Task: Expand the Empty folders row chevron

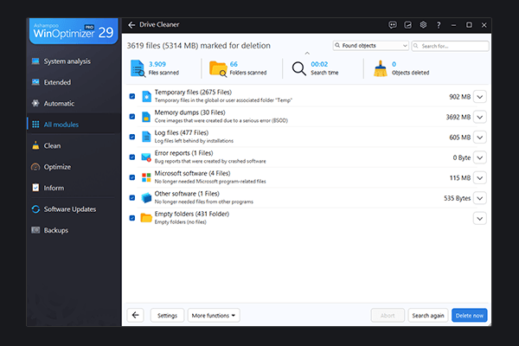Action: 479,219
